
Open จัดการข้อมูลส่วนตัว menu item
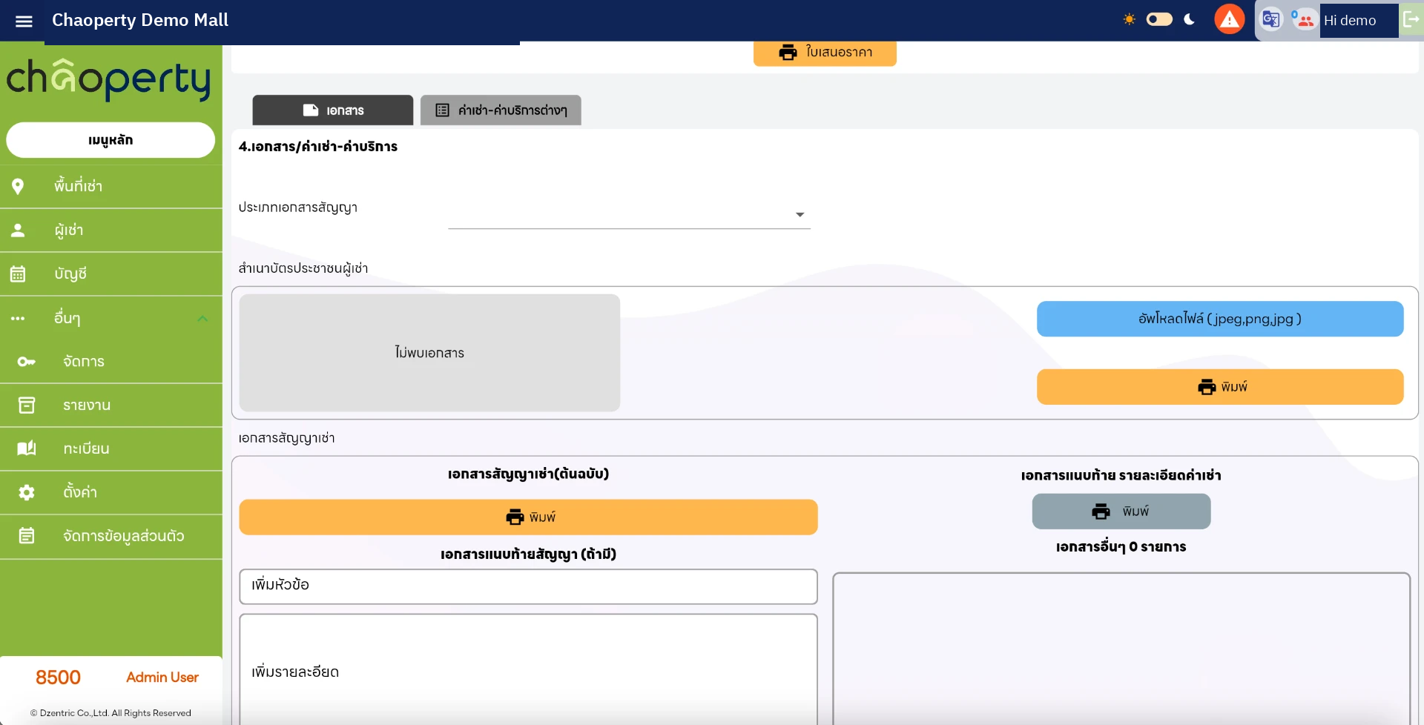[x=111, y=536]
